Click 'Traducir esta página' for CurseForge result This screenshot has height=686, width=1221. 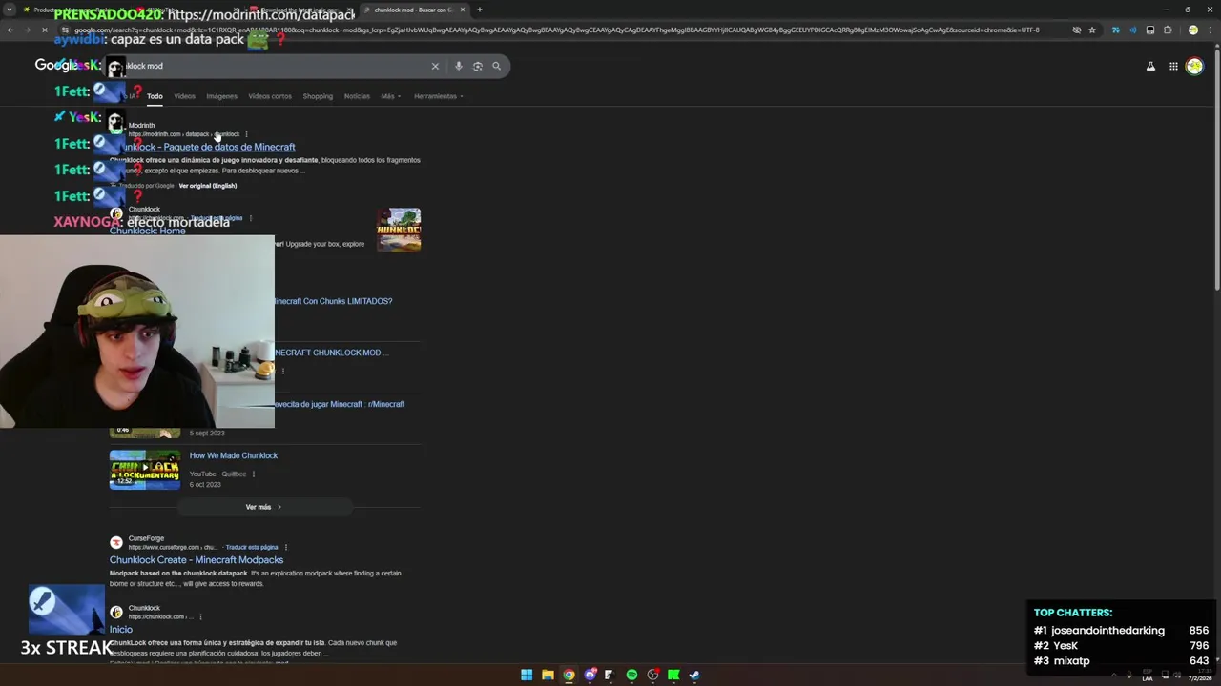pyautogui.click(x=252, y=547)
